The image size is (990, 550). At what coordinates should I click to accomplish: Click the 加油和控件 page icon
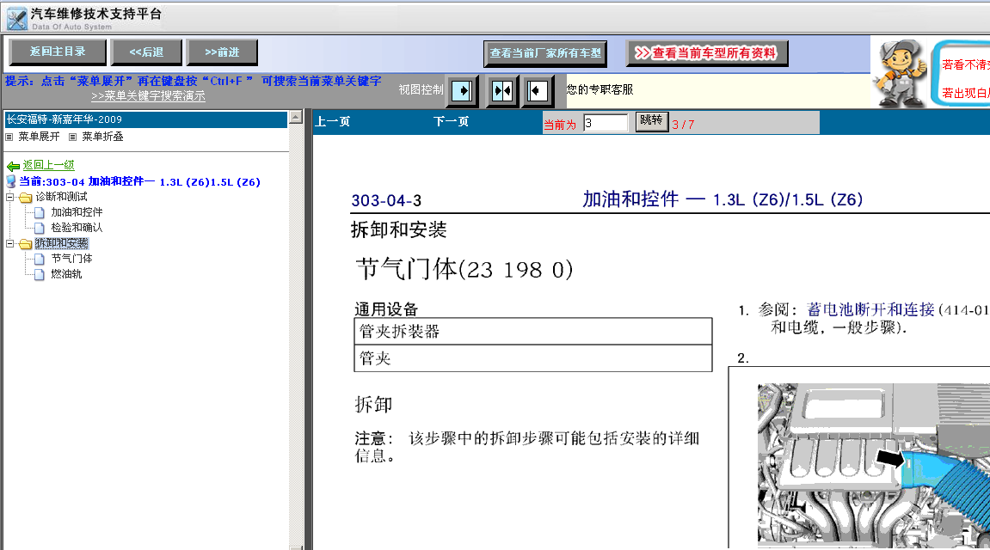[x=40, y=212]
